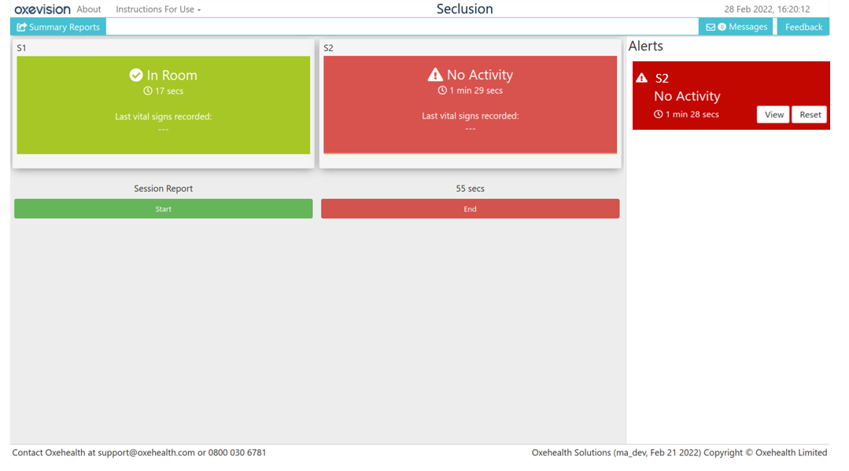Start a Session Report for S1

pyautogui.click(x=163, y=208)
